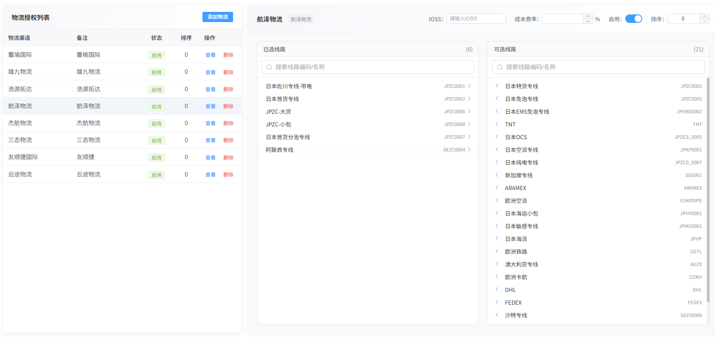This screenshot has height=350, width=715.
Task: Increase 排序 value with up arrow
Action: click(x=704, y=16)
